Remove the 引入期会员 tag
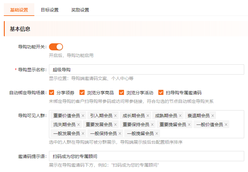The height and width of the screenshot is (172, 248). tap(115, 116)
